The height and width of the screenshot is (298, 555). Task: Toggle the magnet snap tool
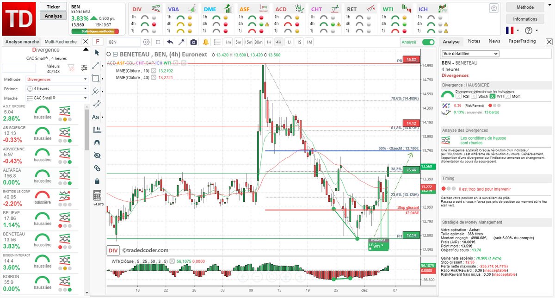97,143
